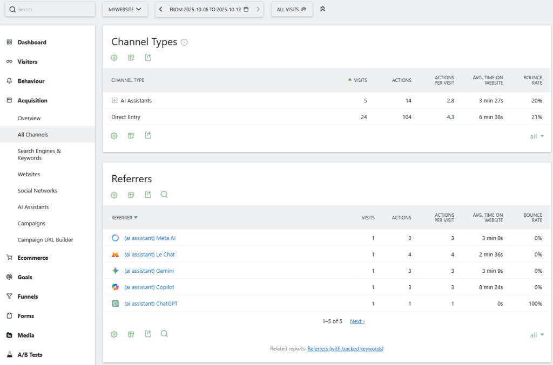The height and width of the screenshot is (365, 553).
Task: Open the search icon in Referrers header toolbar
Action: [164, 195]
